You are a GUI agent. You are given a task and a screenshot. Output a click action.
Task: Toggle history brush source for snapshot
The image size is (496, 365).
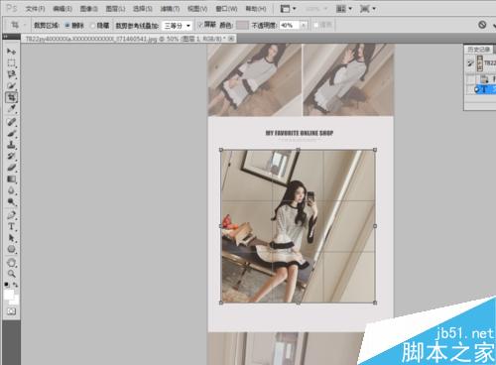point(470,62)
